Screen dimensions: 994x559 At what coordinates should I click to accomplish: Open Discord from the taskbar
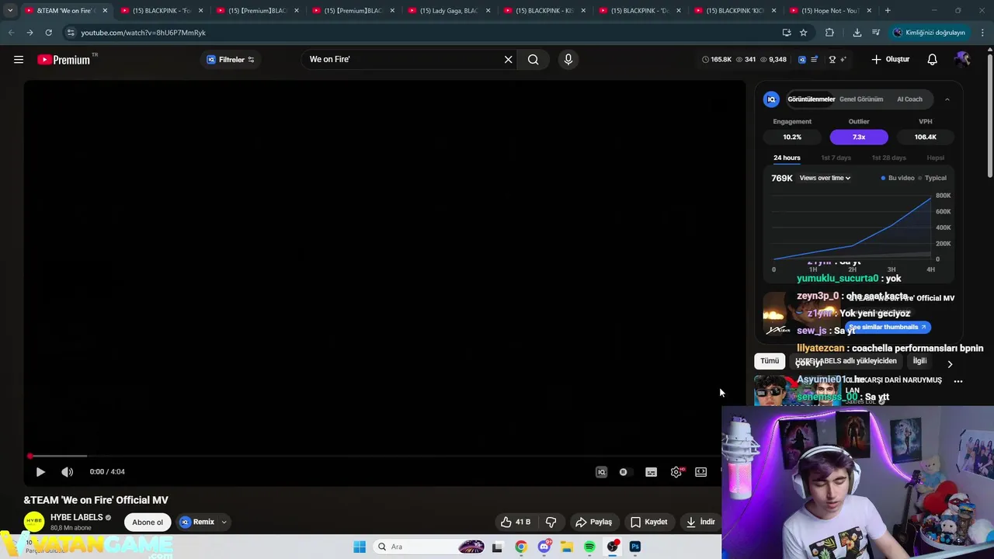tap(544, 547)
